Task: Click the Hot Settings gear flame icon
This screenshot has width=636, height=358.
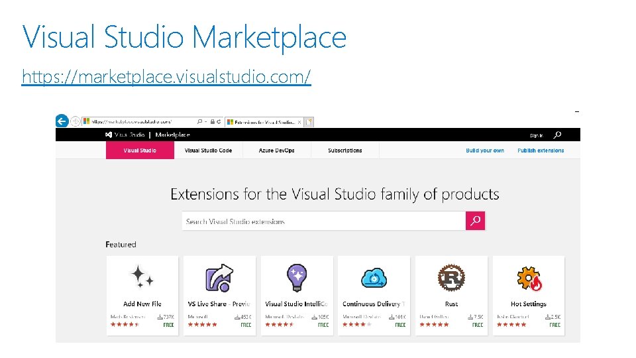Action: [x=529, y=278]
